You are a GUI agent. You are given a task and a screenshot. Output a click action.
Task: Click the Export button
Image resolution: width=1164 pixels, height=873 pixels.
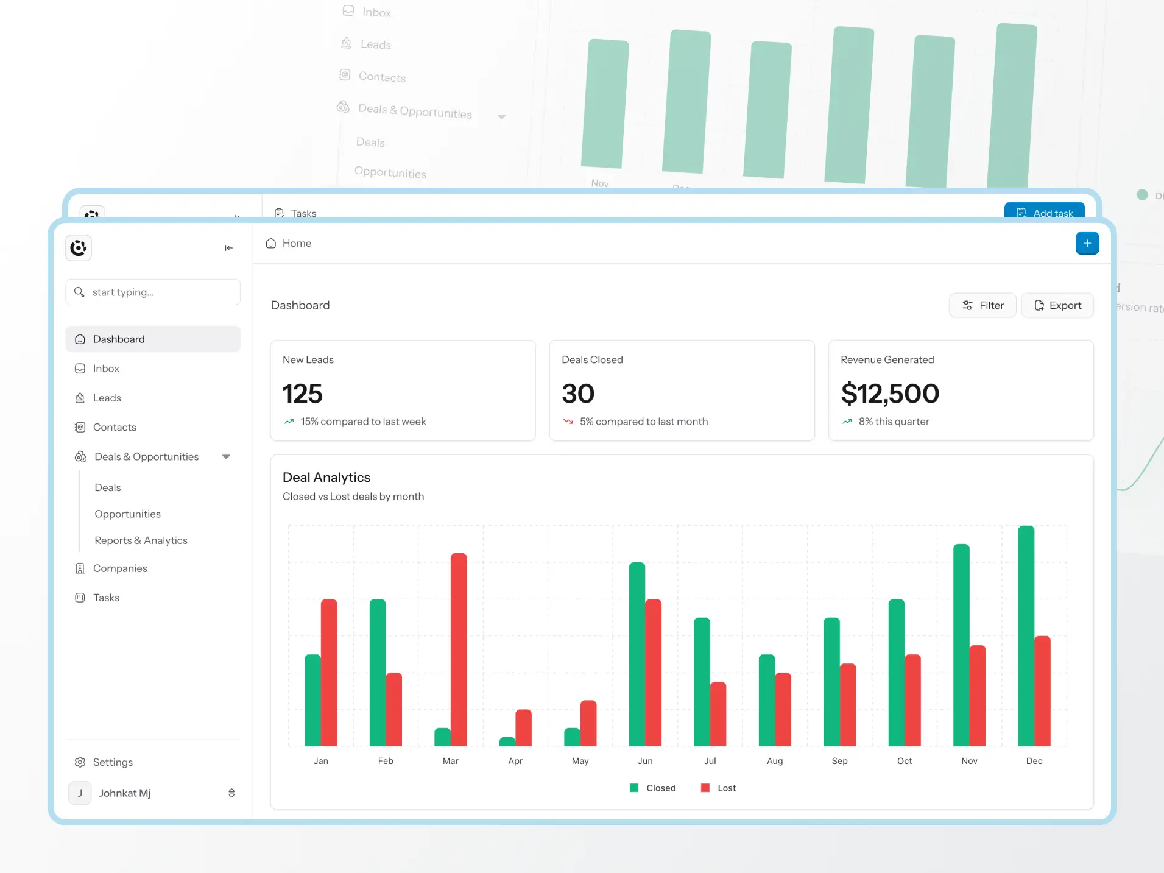coord(1057,305)
